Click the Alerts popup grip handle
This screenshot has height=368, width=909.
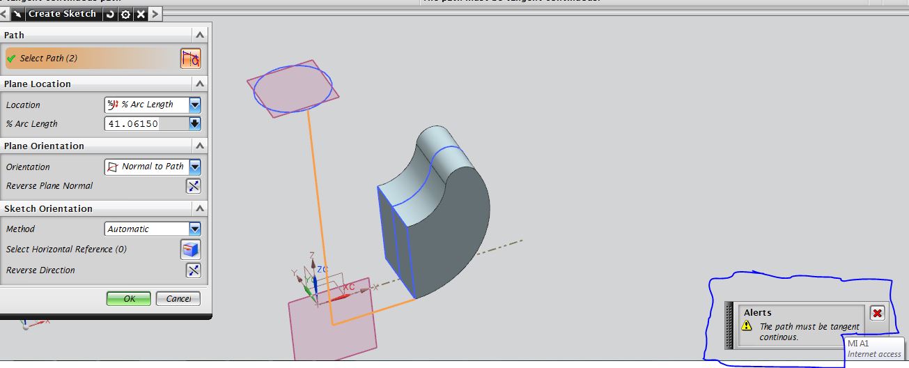point(729,325)
